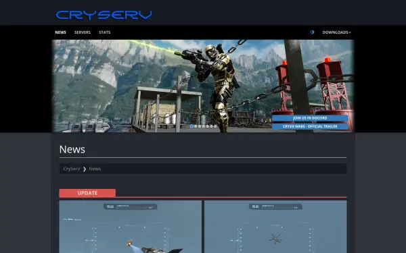Select the third carousel slide dot
The image size is (406, 253).
[200, 126]
